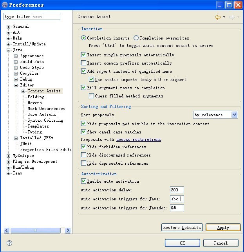Image resolution: width=244 pixels, height=252 pixels.
Task: Open Templates preference page
Action: click(38, 126)
